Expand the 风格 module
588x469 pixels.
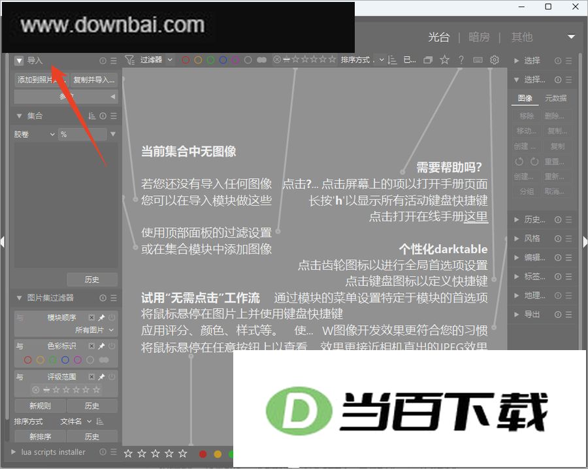[516, 238]
